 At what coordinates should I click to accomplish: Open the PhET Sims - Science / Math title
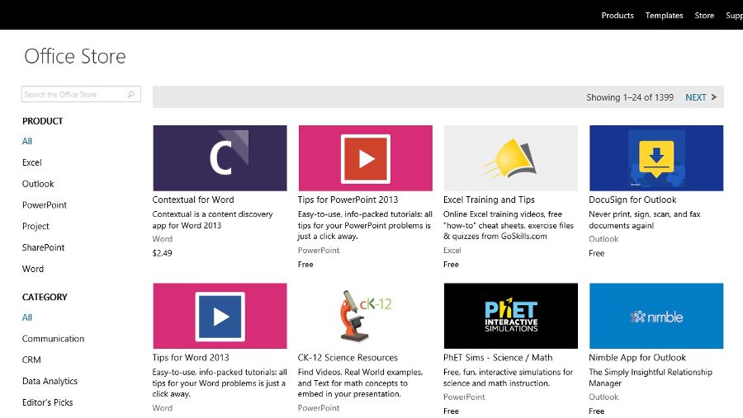click(x=498, y=358)
